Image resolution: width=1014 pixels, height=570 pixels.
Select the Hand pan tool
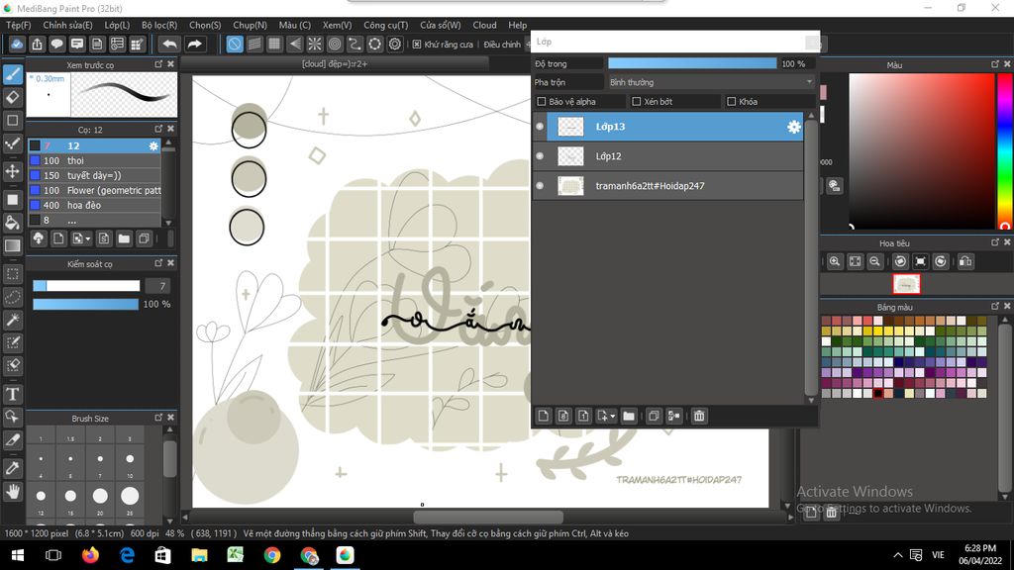[13, 492]
